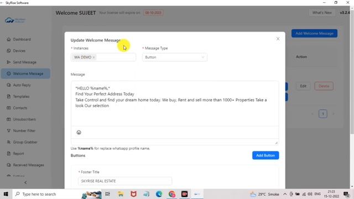Open Report page

[18, 154]
